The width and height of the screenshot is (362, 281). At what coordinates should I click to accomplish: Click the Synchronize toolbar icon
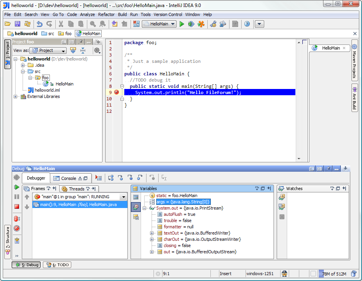[x=27, y=24]
